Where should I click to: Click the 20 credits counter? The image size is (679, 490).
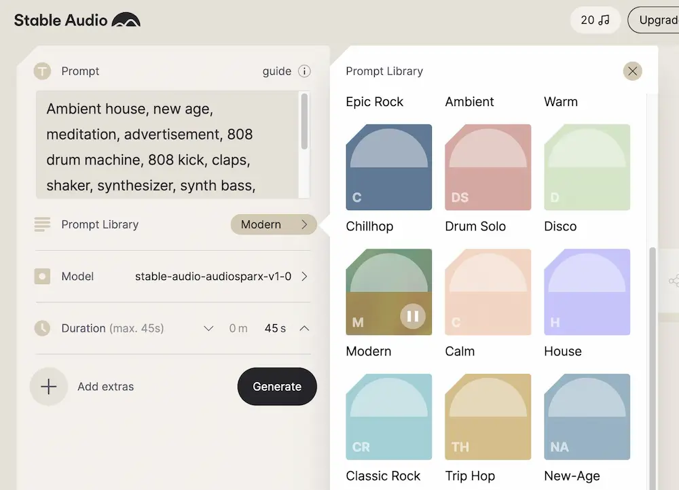[595, 20]
